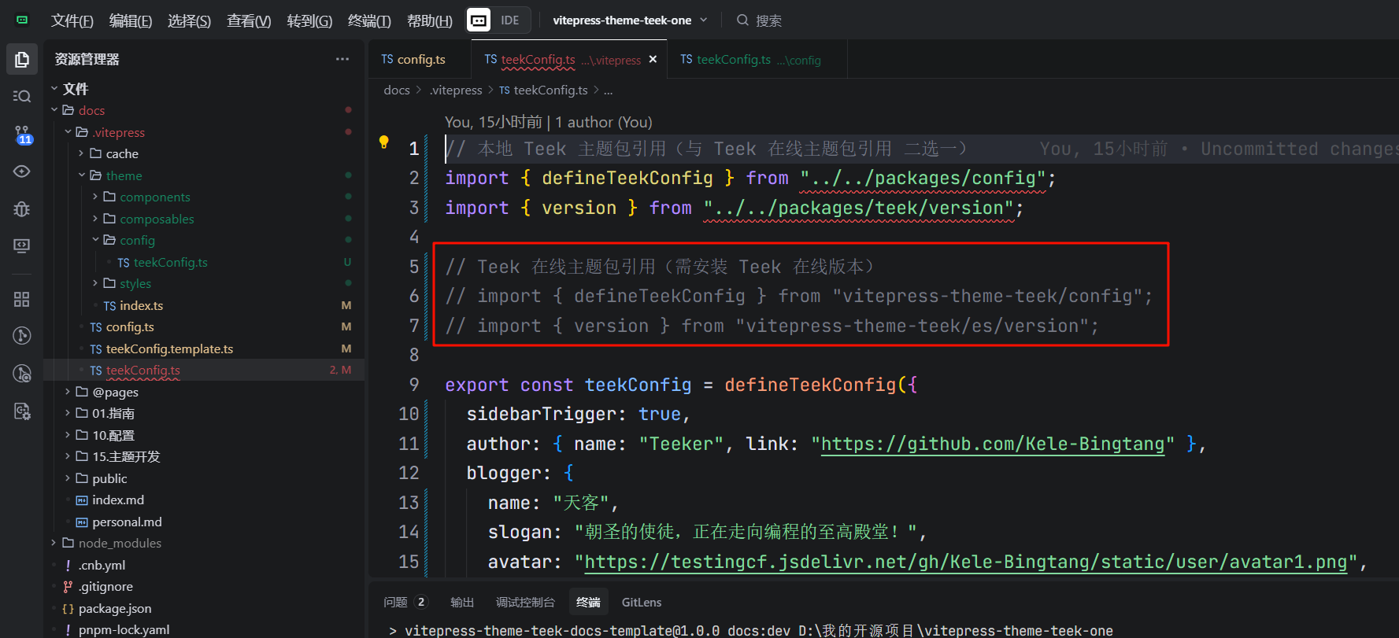Open package.json in the file tree
Viewport: 1399px width, 638px height.
click(115, 608)
